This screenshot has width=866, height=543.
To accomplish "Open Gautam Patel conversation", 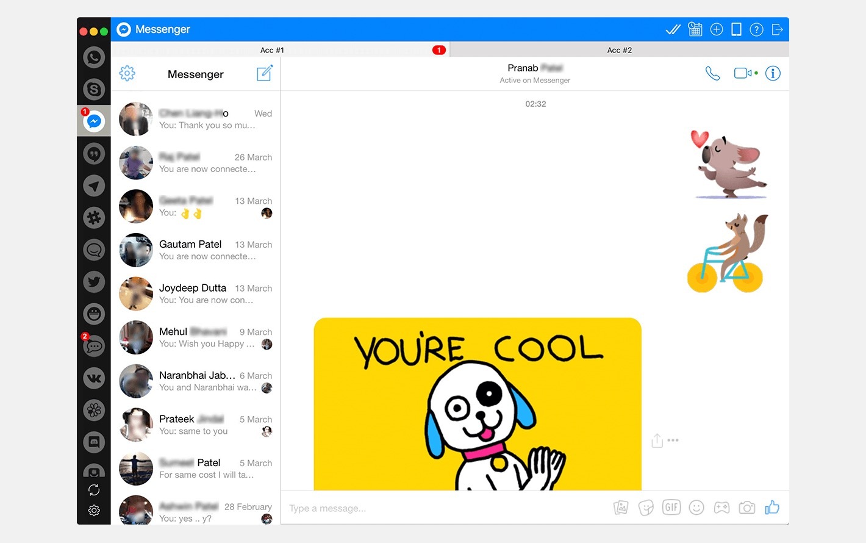I will click(x=196, y=250).
